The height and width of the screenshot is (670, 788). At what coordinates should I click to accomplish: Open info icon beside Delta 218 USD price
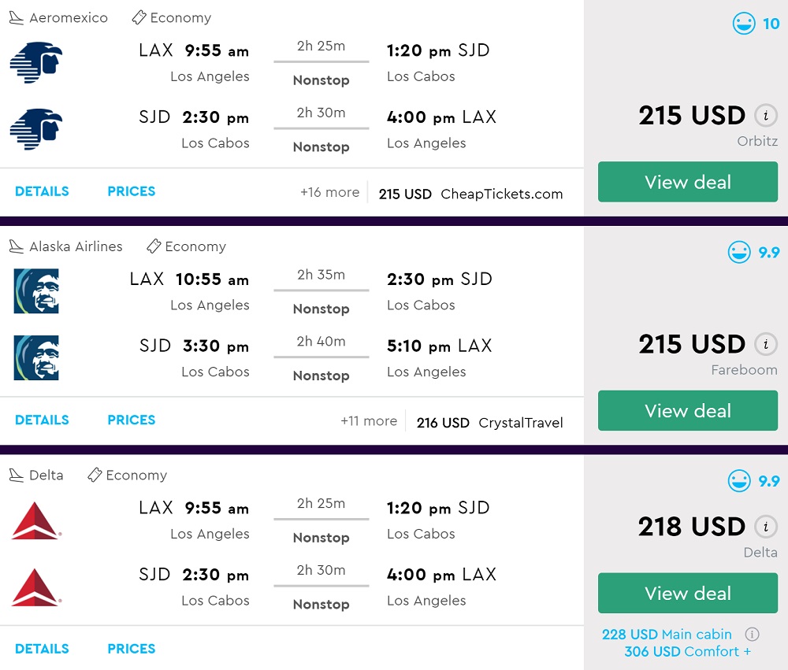point(765,527)
